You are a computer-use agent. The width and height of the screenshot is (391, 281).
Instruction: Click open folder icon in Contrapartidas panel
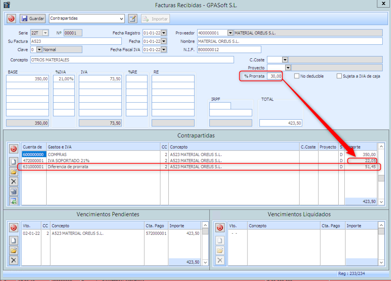(x=14, y=172)
